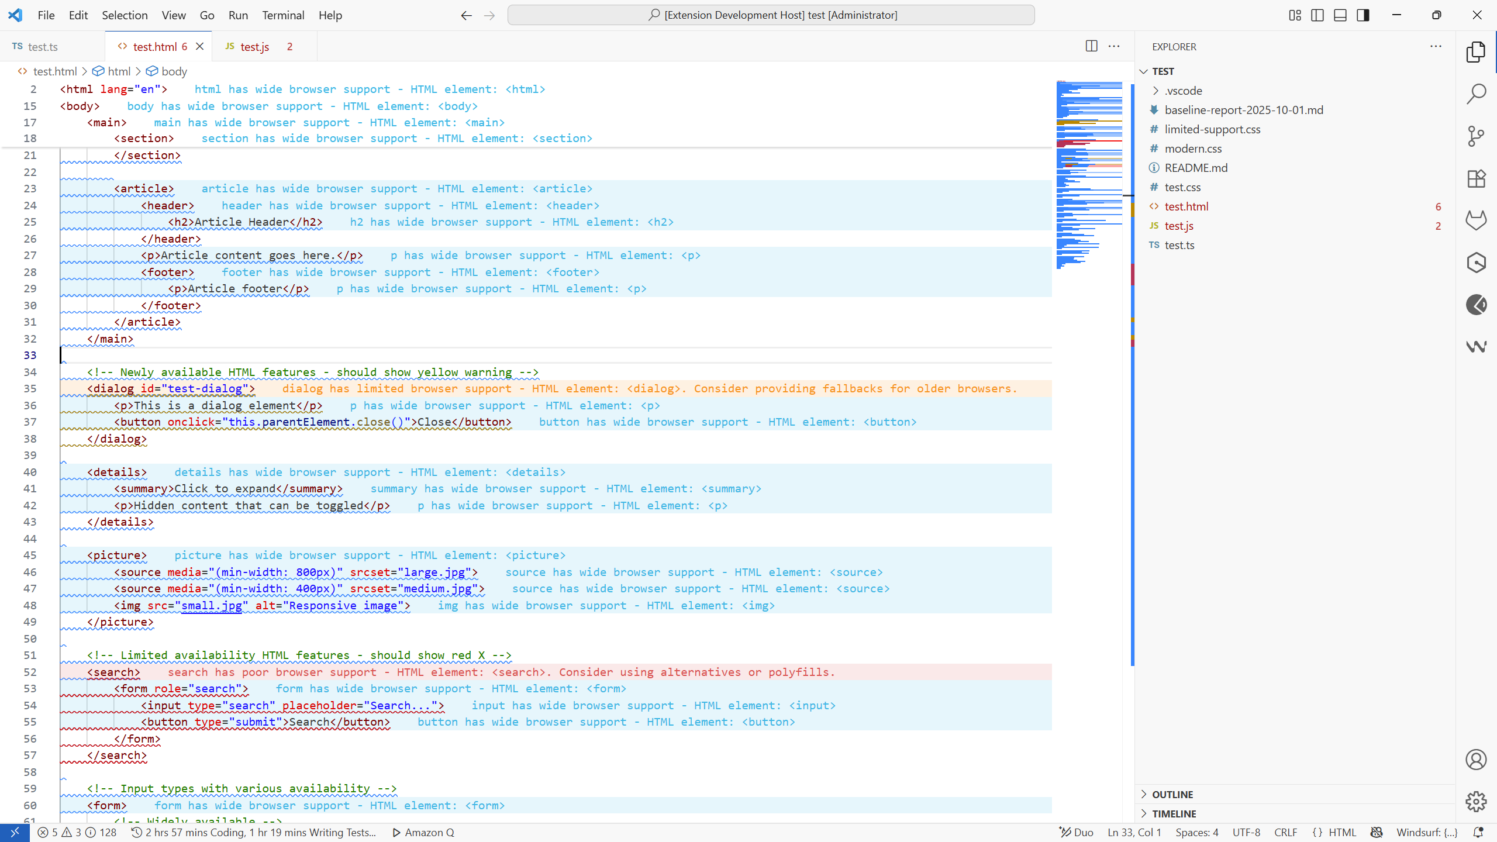This screenshot has height=842, width=1497.
Task: Click the minimap code overview
Action: (1089, 175)
